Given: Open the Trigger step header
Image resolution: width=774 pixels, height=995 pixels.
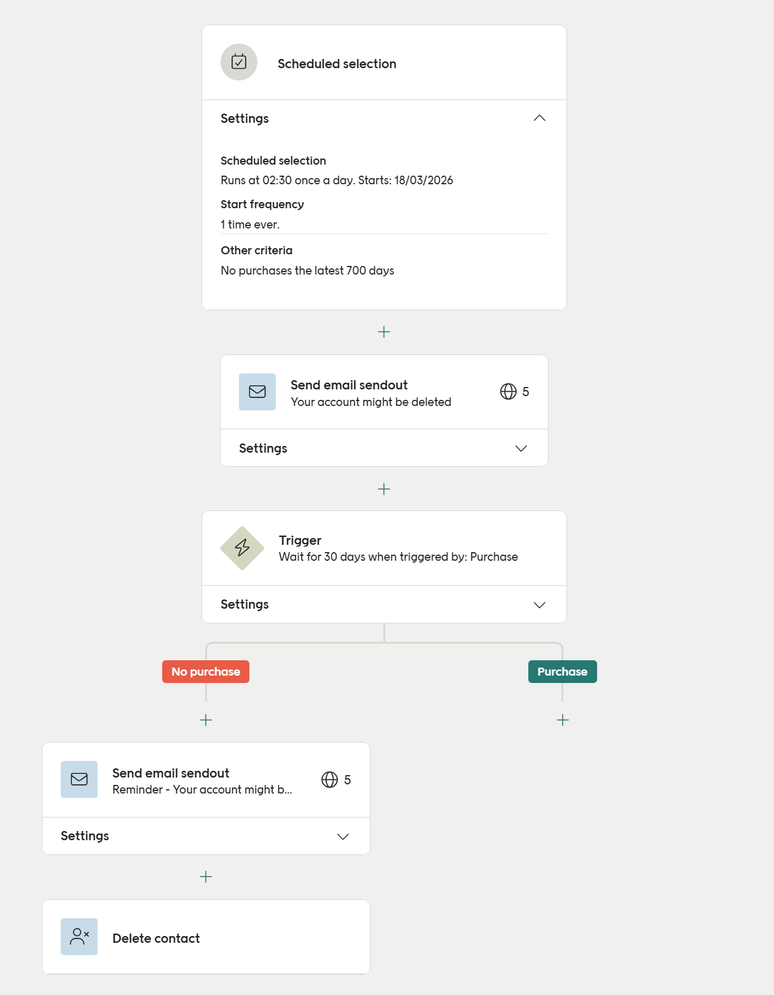Looking at the screenshot, I should (398, 548).
